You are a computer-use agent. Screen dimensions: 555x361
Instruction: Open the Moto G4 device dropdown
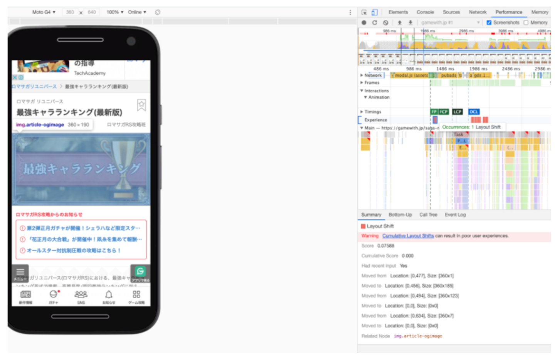pyautogui.click(x=44, y=12)
